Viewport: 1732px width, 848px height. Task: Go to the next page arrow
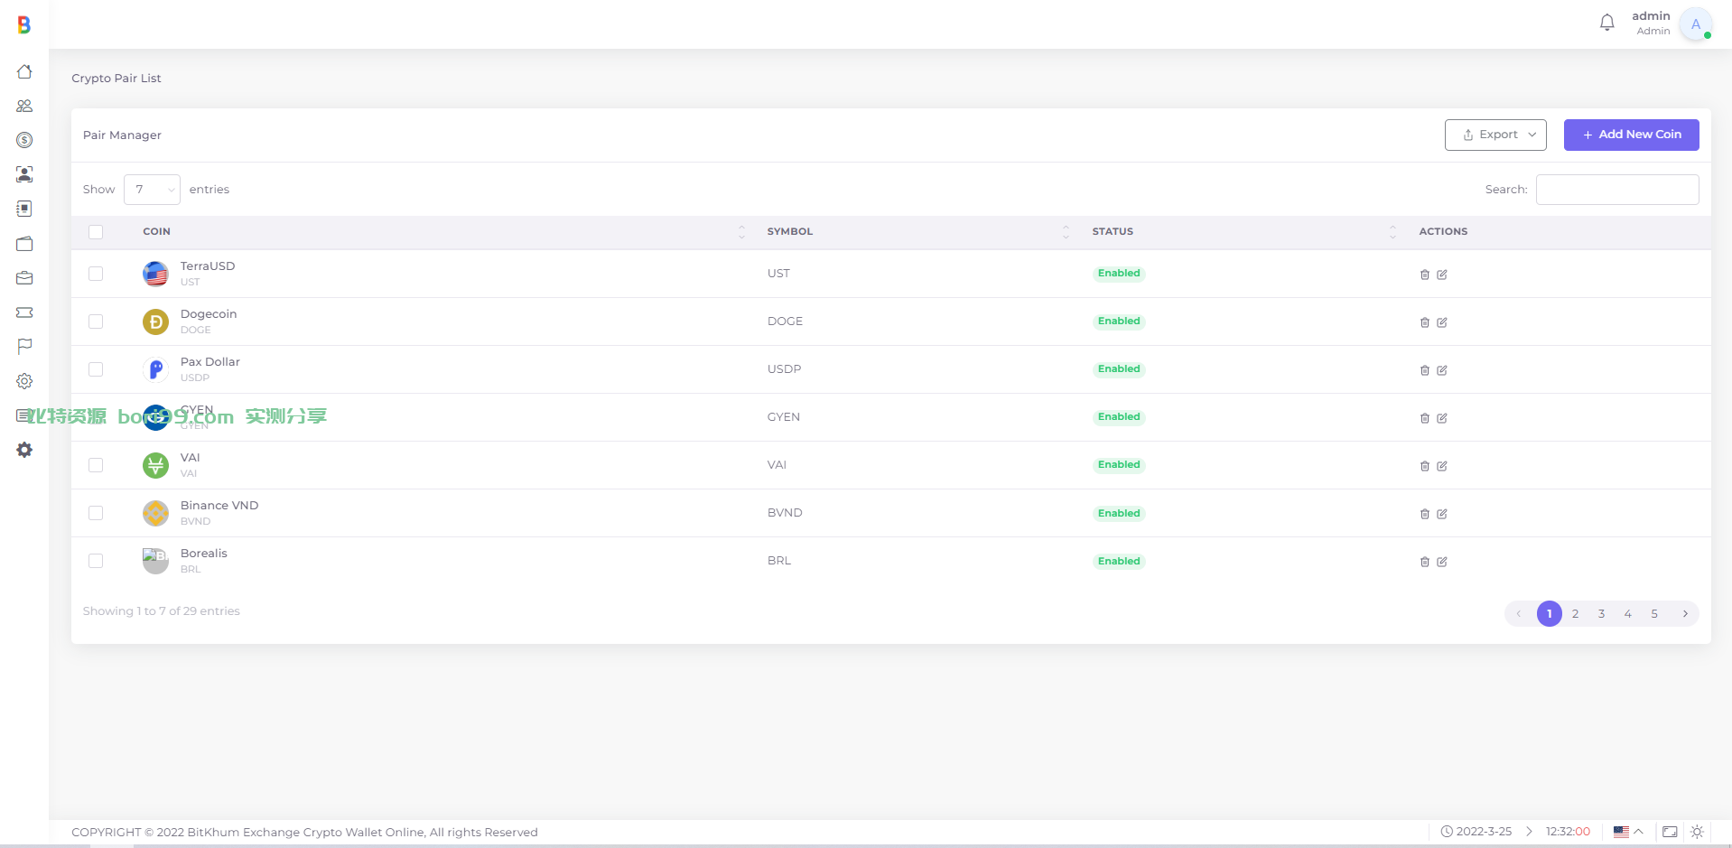1685,614
